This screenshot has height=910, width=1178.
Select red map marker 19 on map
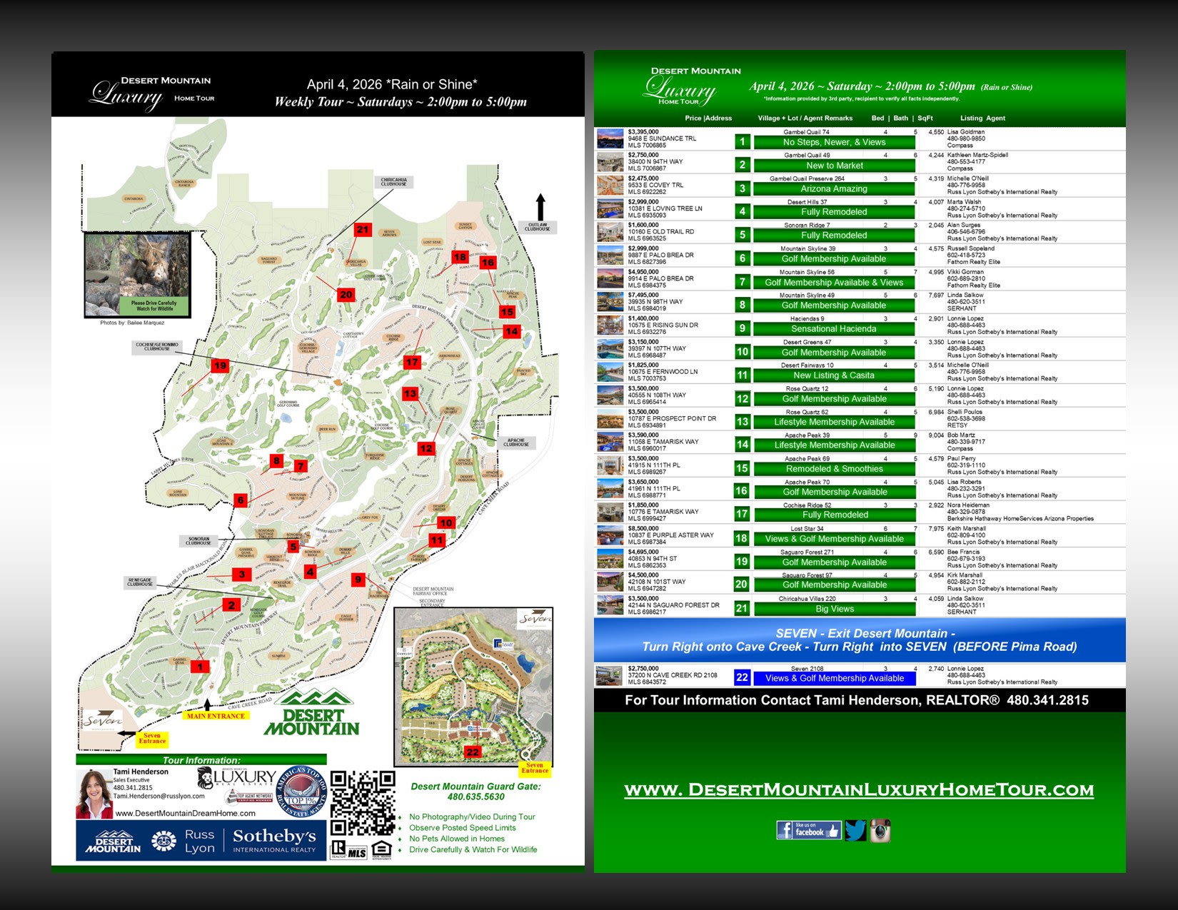(x=220, y=366)
